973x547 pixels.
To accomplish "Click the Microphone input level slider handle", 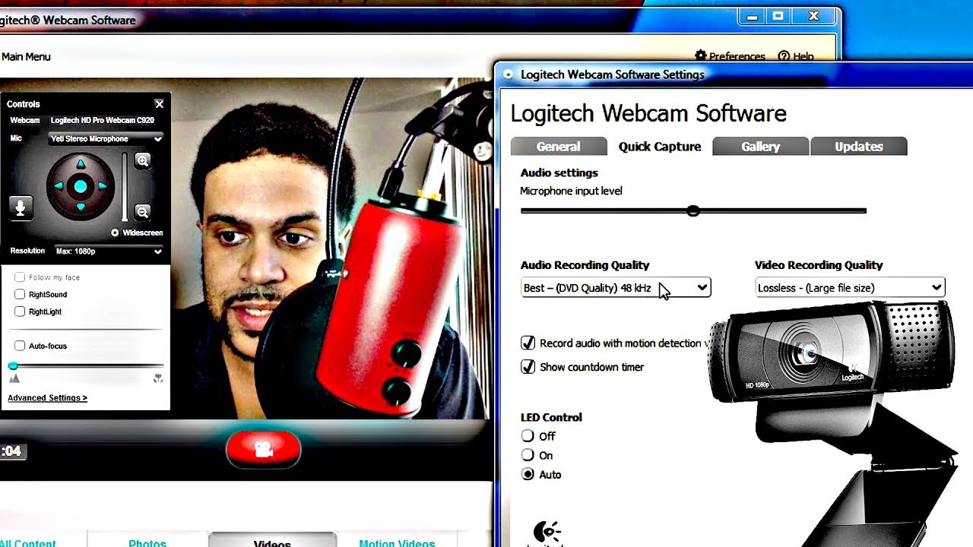I will click(x=693, y=210).
